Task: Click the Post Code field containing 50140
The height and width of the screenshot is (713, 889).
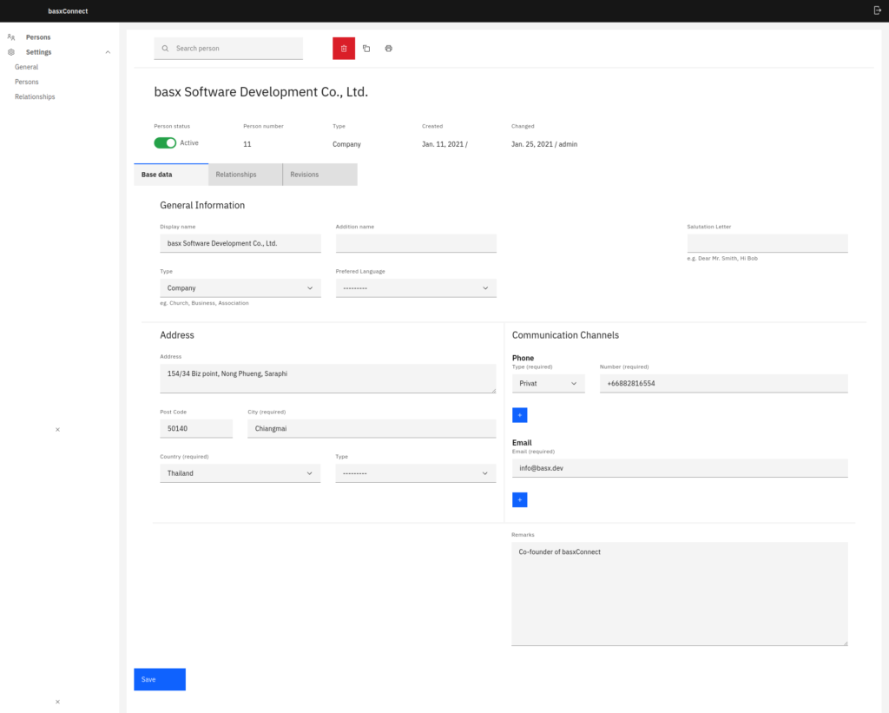Action: point(196,429)
